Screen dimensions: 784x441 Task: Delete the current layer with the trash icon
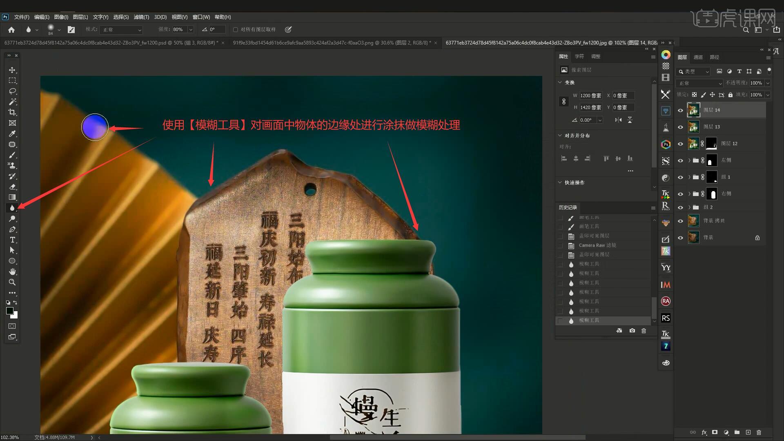(x=759, y=432)
